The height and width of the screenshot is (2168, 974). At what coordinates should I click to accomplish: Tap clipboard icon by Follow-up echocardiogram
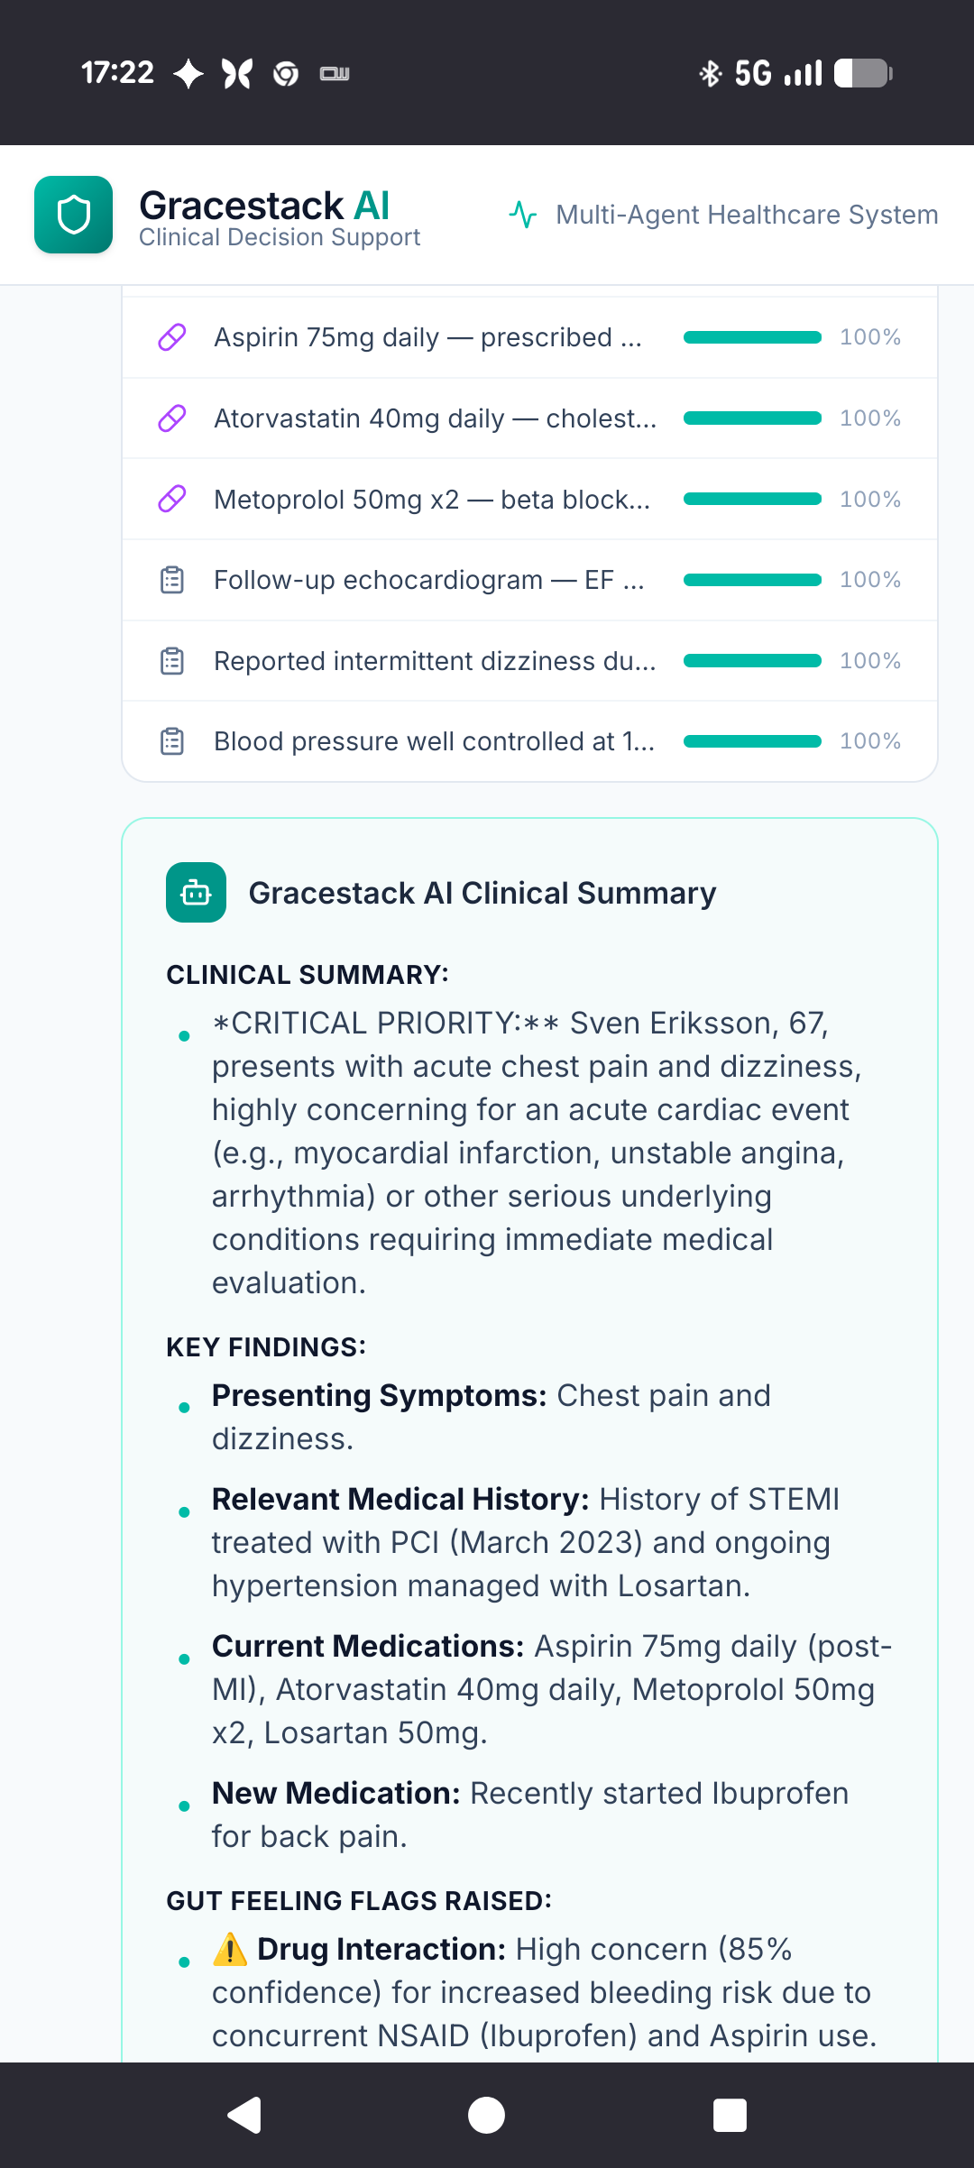click(171, 580)
